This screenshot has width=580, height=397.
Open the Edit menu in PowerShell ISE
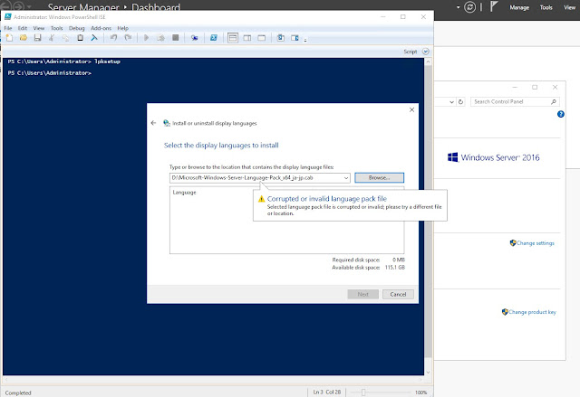(23, 28)
